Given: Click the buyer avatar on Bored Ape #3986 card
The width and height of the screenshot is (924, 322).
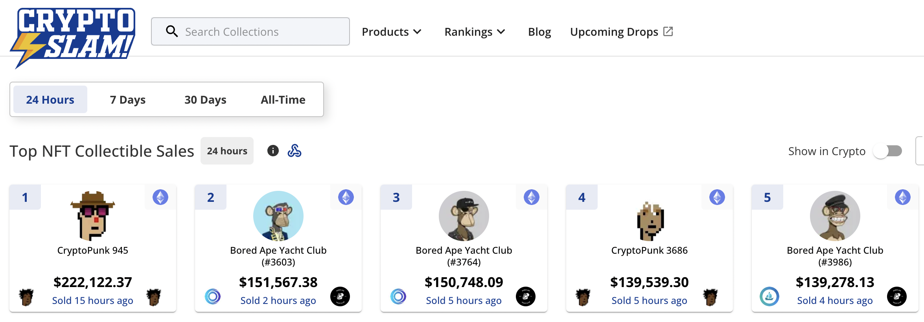Looking at the screenshot, I should (x=897, y=296).
